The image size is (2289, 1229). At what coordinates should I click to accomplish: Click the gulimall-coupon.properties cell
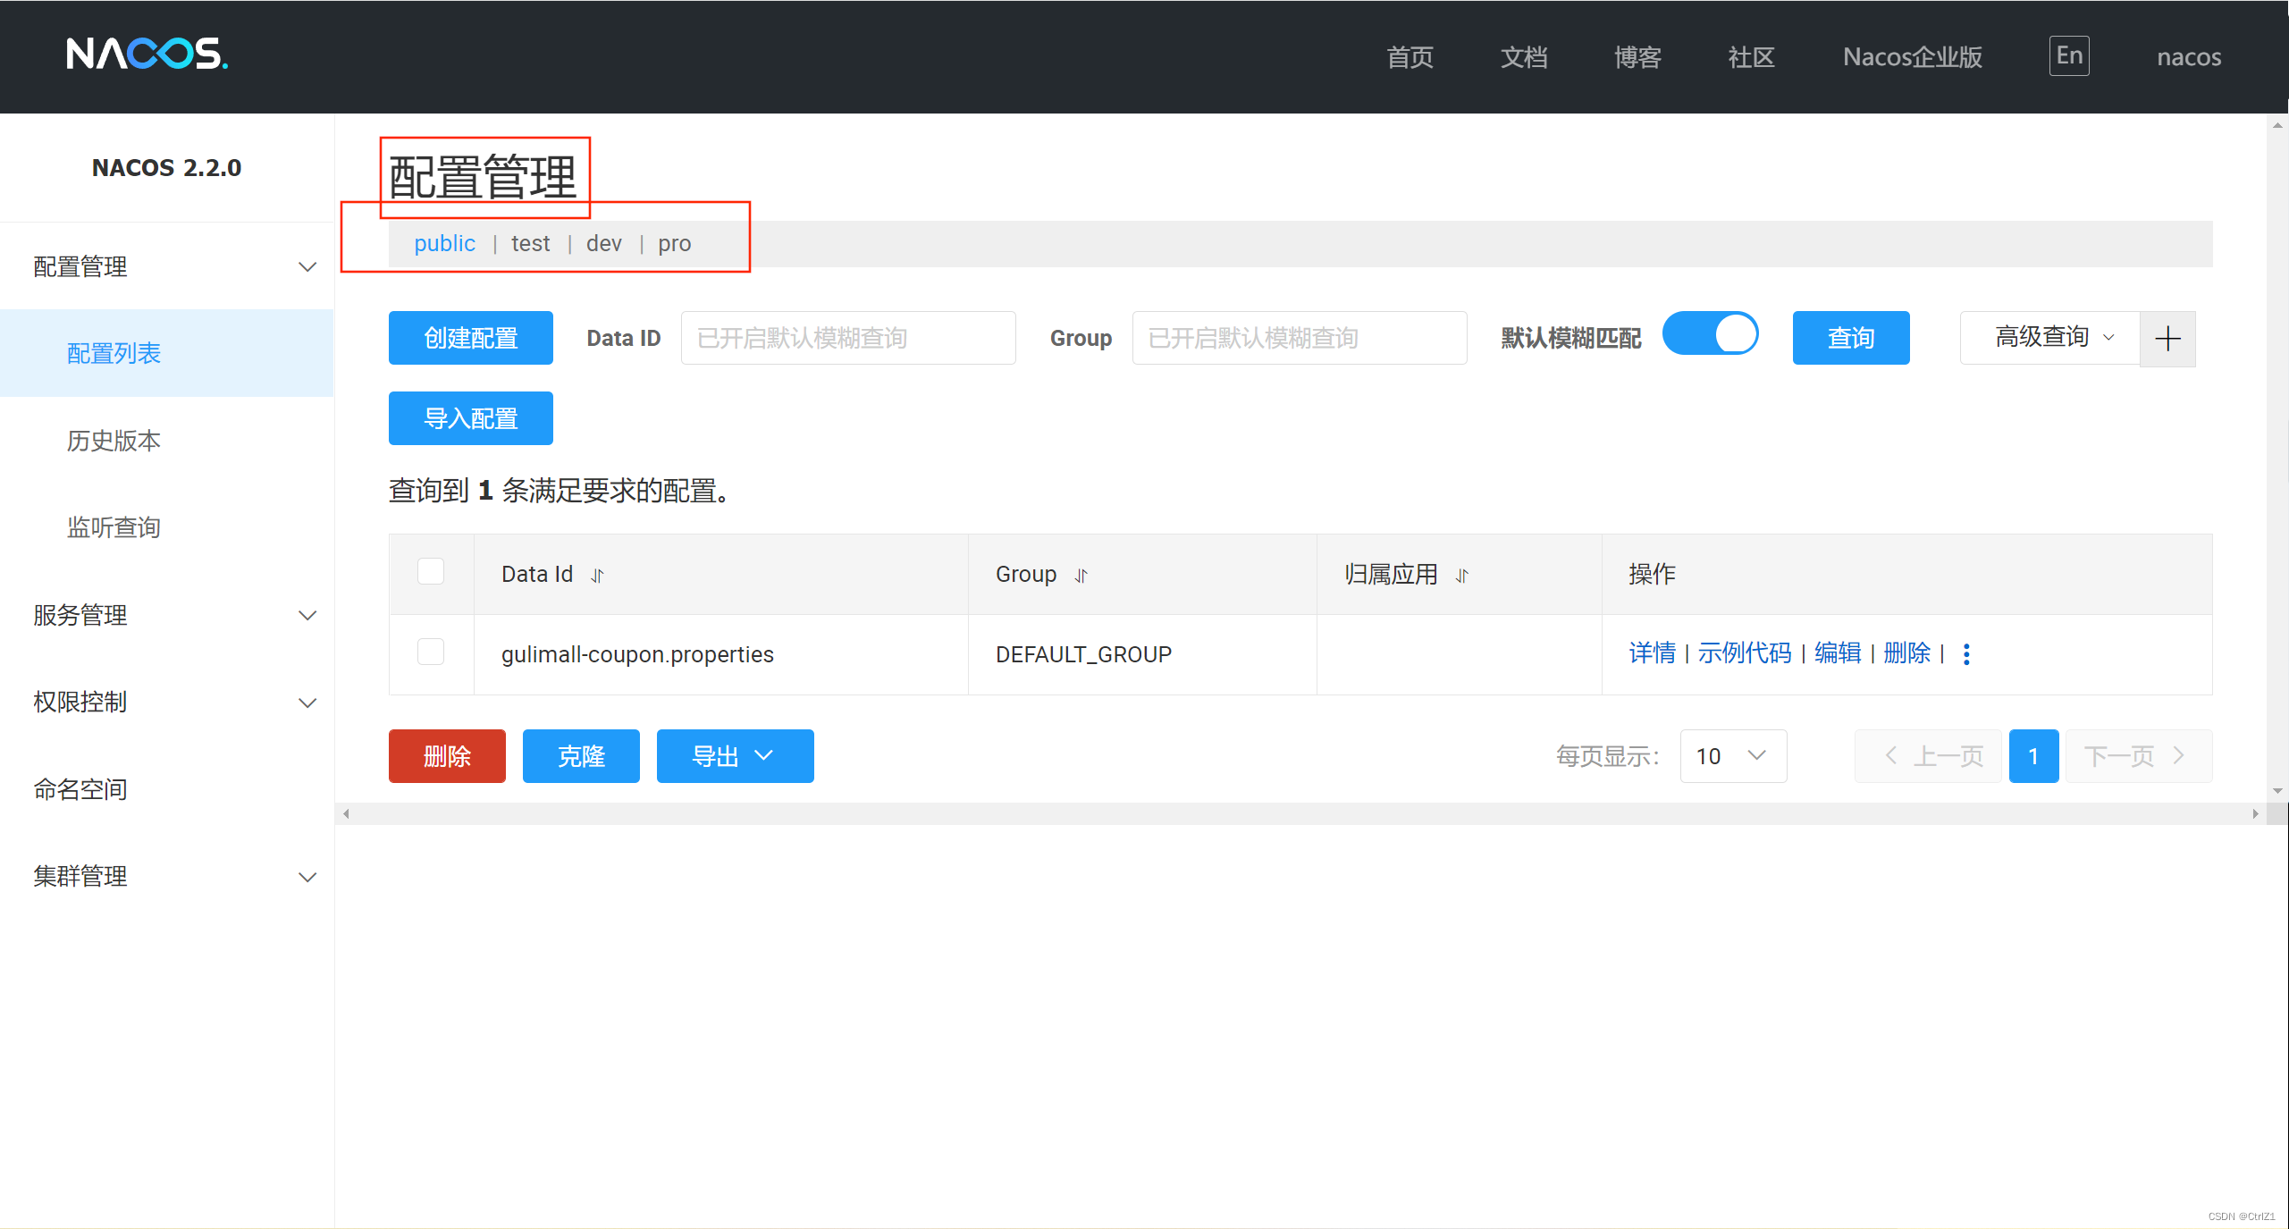[x=721, y=654]
